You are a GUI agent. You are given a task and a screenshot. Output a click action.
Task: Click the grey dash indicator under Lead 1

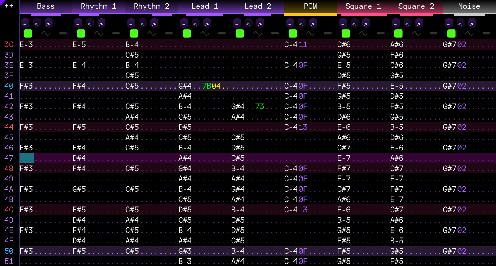click(222, 33)
